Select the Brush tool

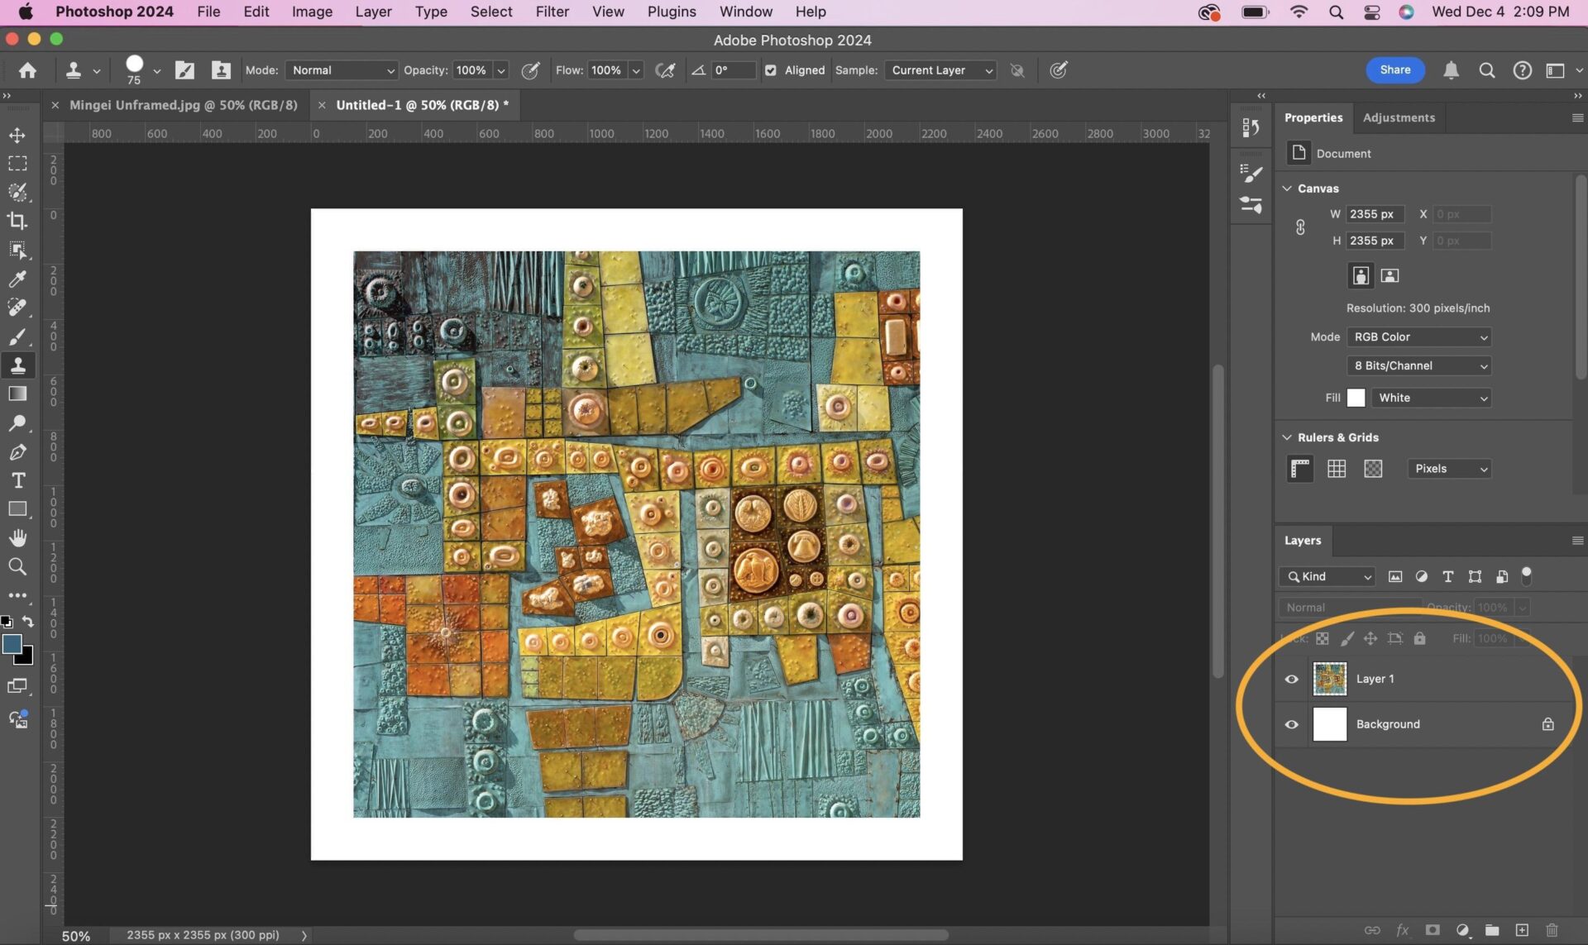[x=17, y=336]
